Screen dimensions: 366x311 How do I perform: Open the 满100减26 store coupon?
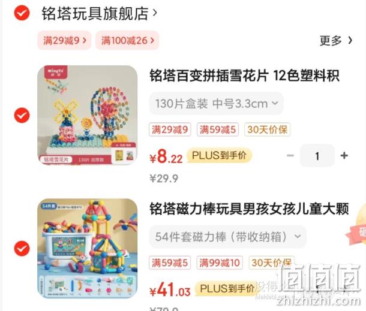pos(127,40)
